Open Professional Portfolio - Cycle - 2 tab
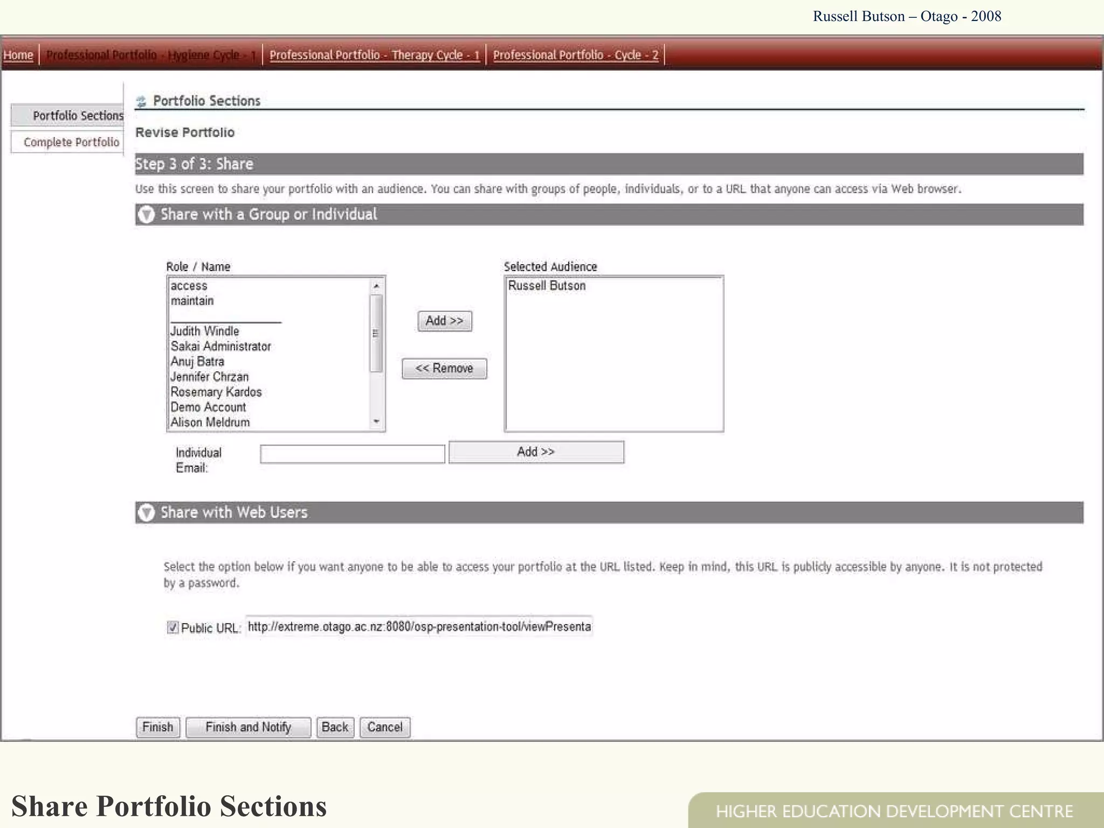The height and width of the screenshot is (828, 1104). click(576, 55)
